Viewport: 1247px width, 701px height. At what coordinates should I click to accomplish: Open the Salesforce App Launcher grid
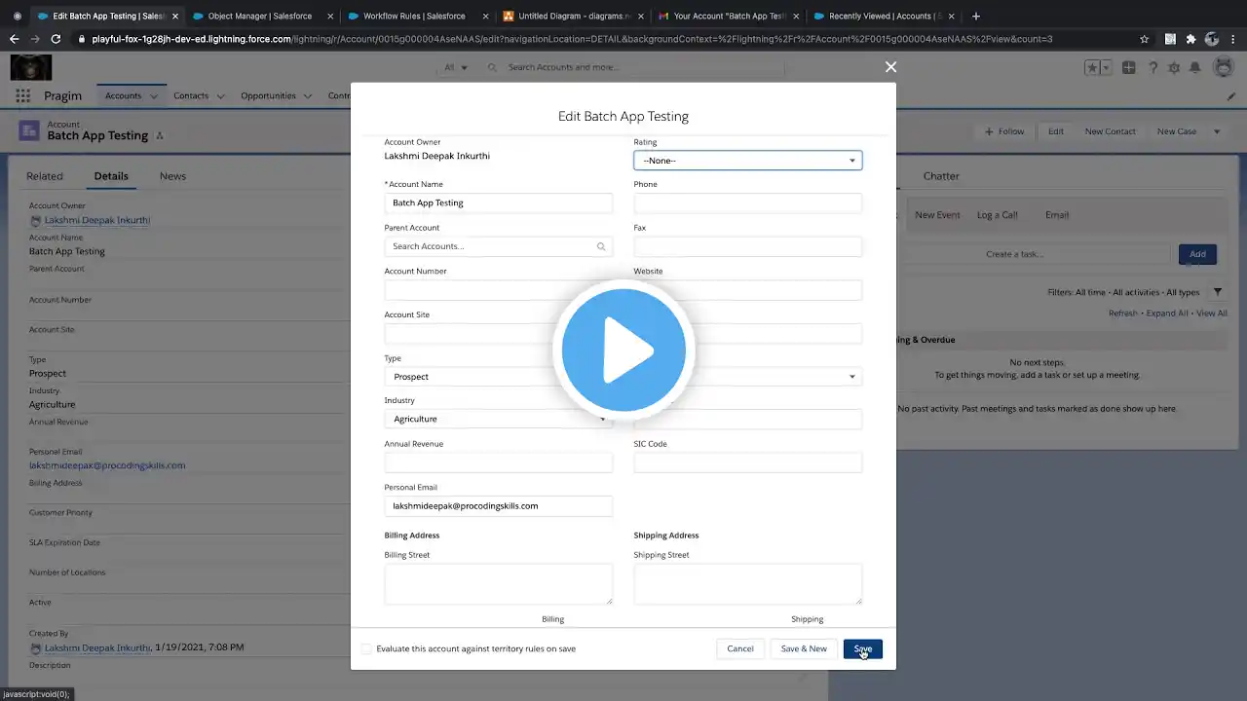(22, 95)
